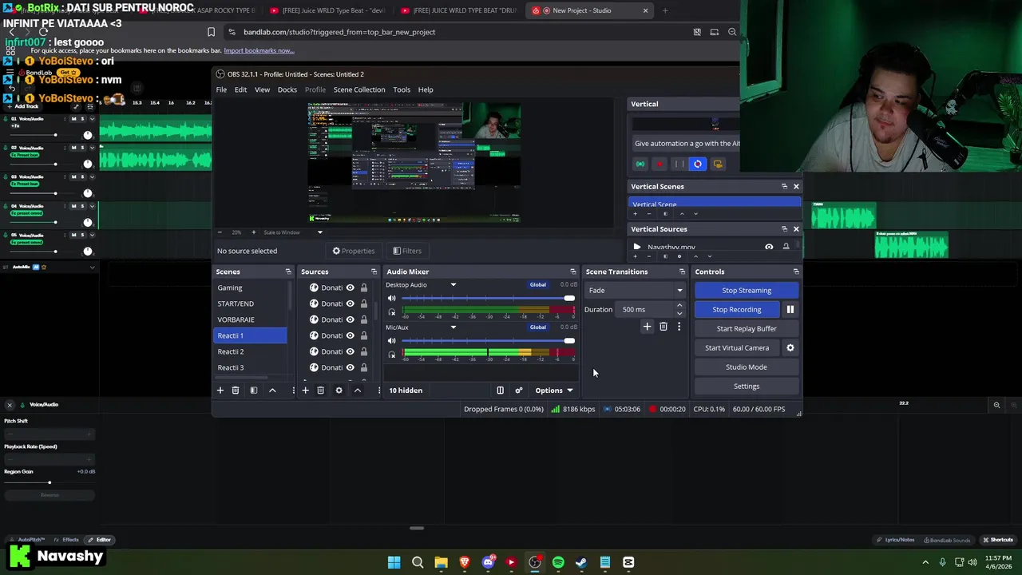Open OBS Edit menu
The height and width of the screenshot is (575, 1022).
pyautogui.click(x=240, y=89)
